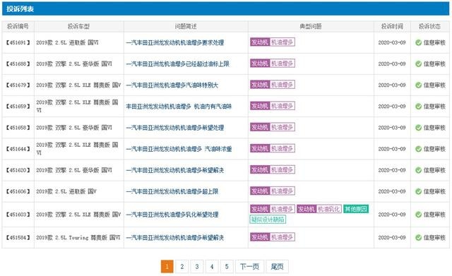The width and height of the screenshot is (452, 276).
Task: Click the 投诉时间 column header
Action: point(392,27)
